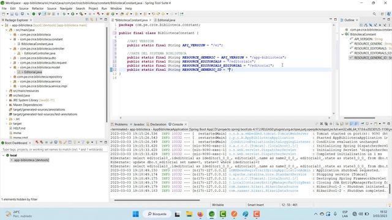Open the Run button dropdown arrow
392x220 pixels.
[x=77, y=14]
